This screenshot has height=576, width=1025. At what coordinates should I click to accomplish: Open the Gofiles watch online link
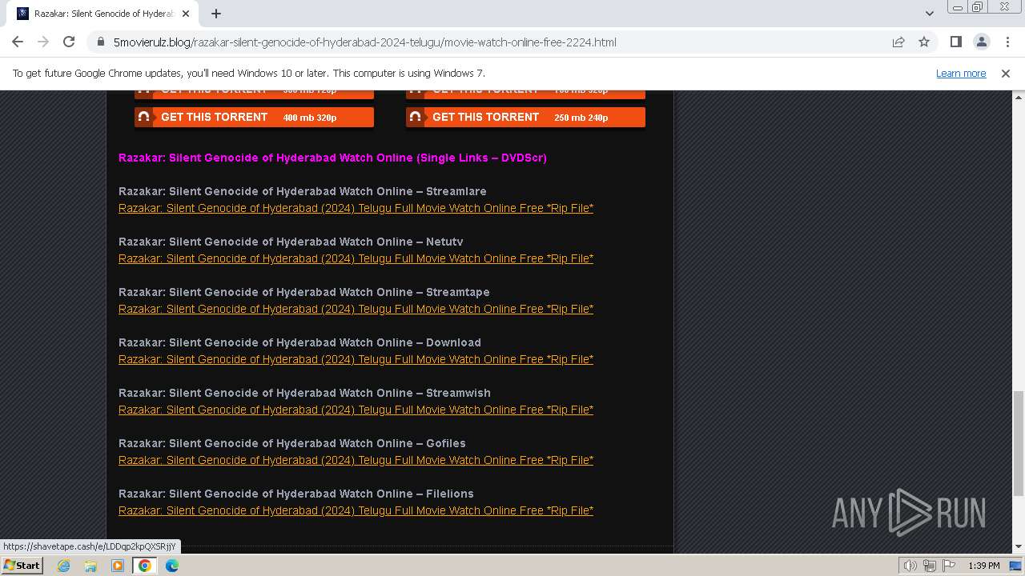tap(356, 460)
